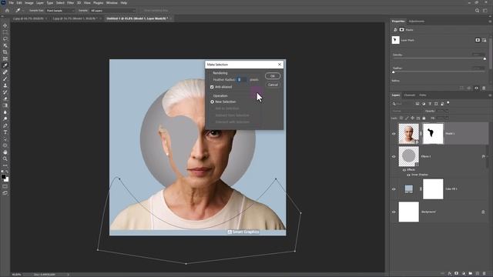Select the Brush tool
The image size is (493, 277).
click(5, 78)
